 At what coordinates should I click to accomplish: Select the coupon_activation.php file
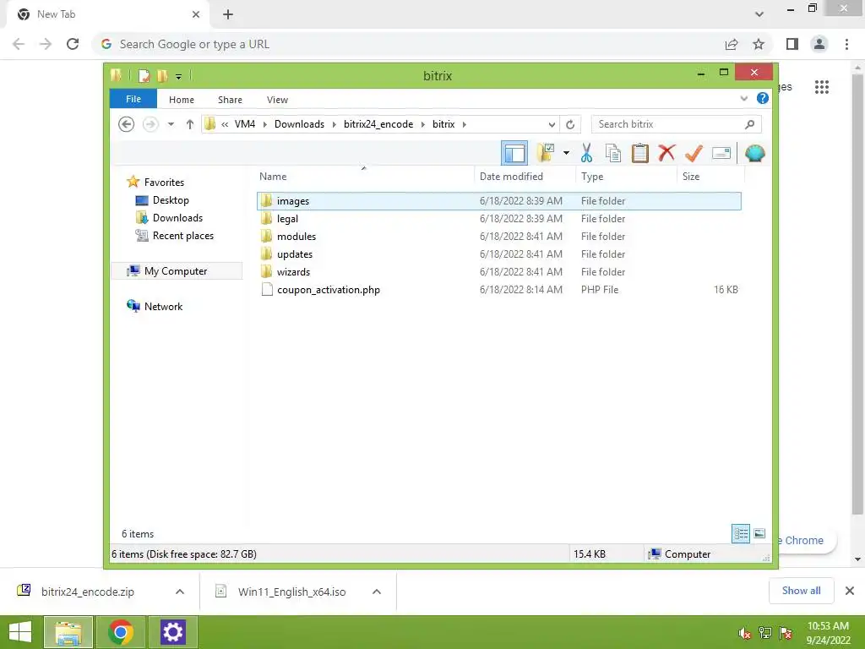pos(498,289)
